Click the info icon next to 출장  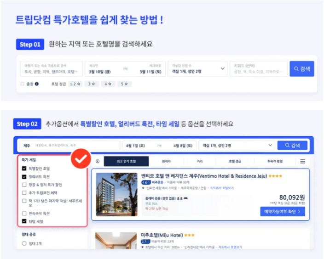click(37, 84)
